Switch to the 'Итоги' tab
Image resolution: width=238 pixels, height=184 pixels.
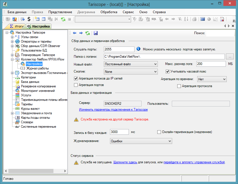17,26
